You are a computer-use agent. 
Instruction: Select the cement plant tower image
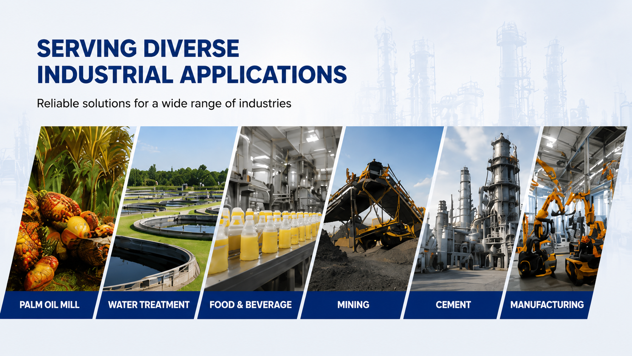pyautogui.click(x=476, y=209)
